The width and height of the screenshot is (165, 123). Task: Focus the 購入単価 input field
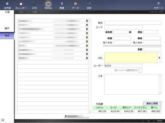click(122, 42)
